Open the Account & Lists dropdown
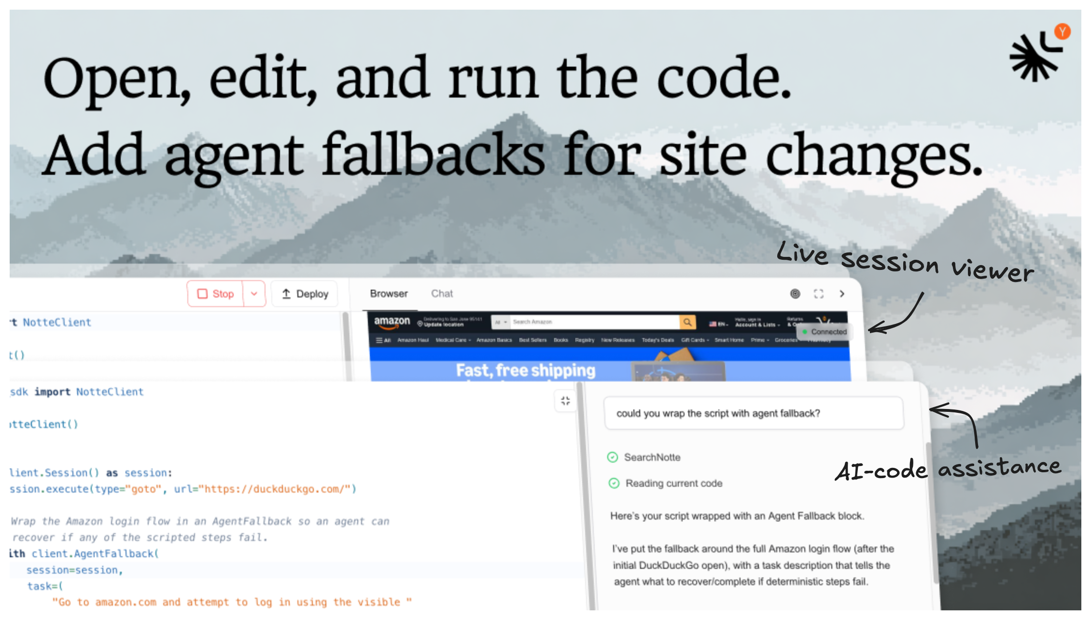1091x620 pixels. [x=757, y=324]
